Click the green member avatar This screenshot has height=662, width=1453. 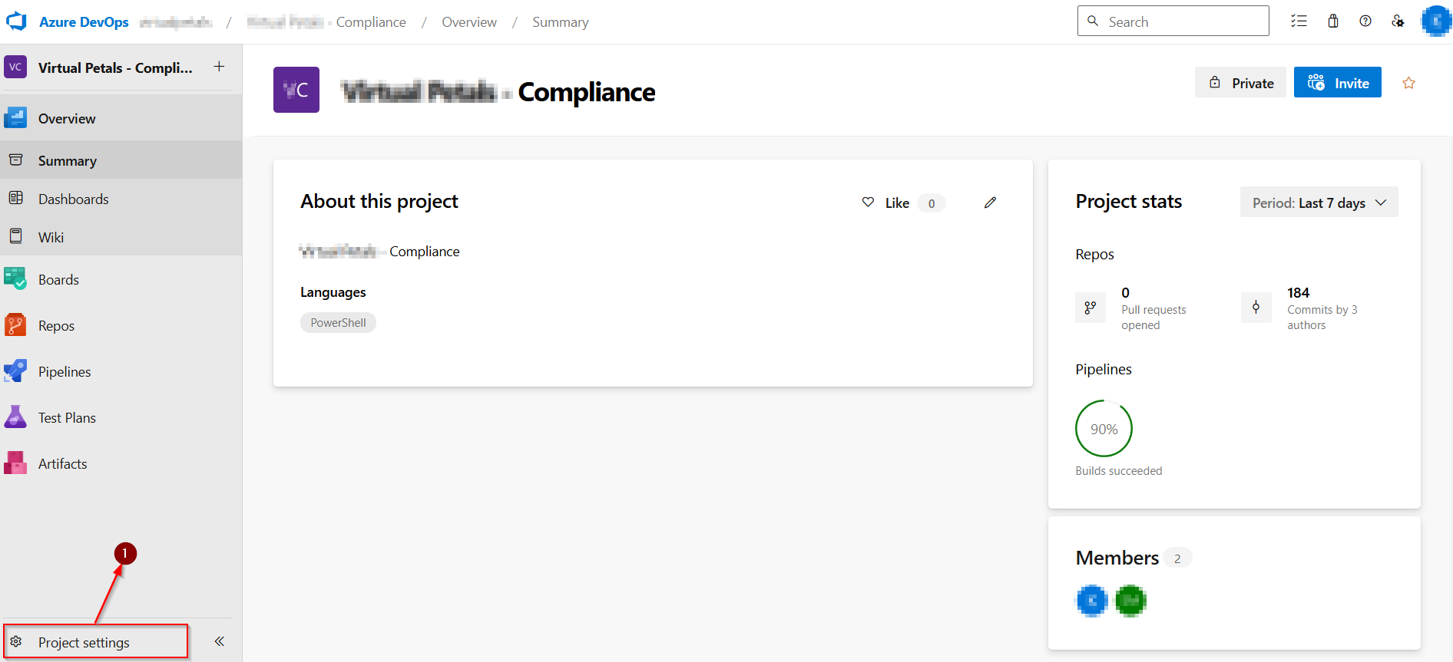(1130, 601)
